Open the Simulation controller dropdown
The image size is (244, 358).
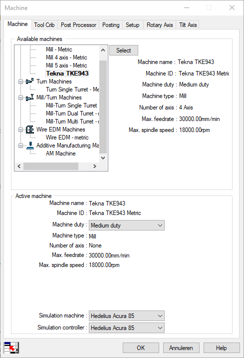[126, 328]
